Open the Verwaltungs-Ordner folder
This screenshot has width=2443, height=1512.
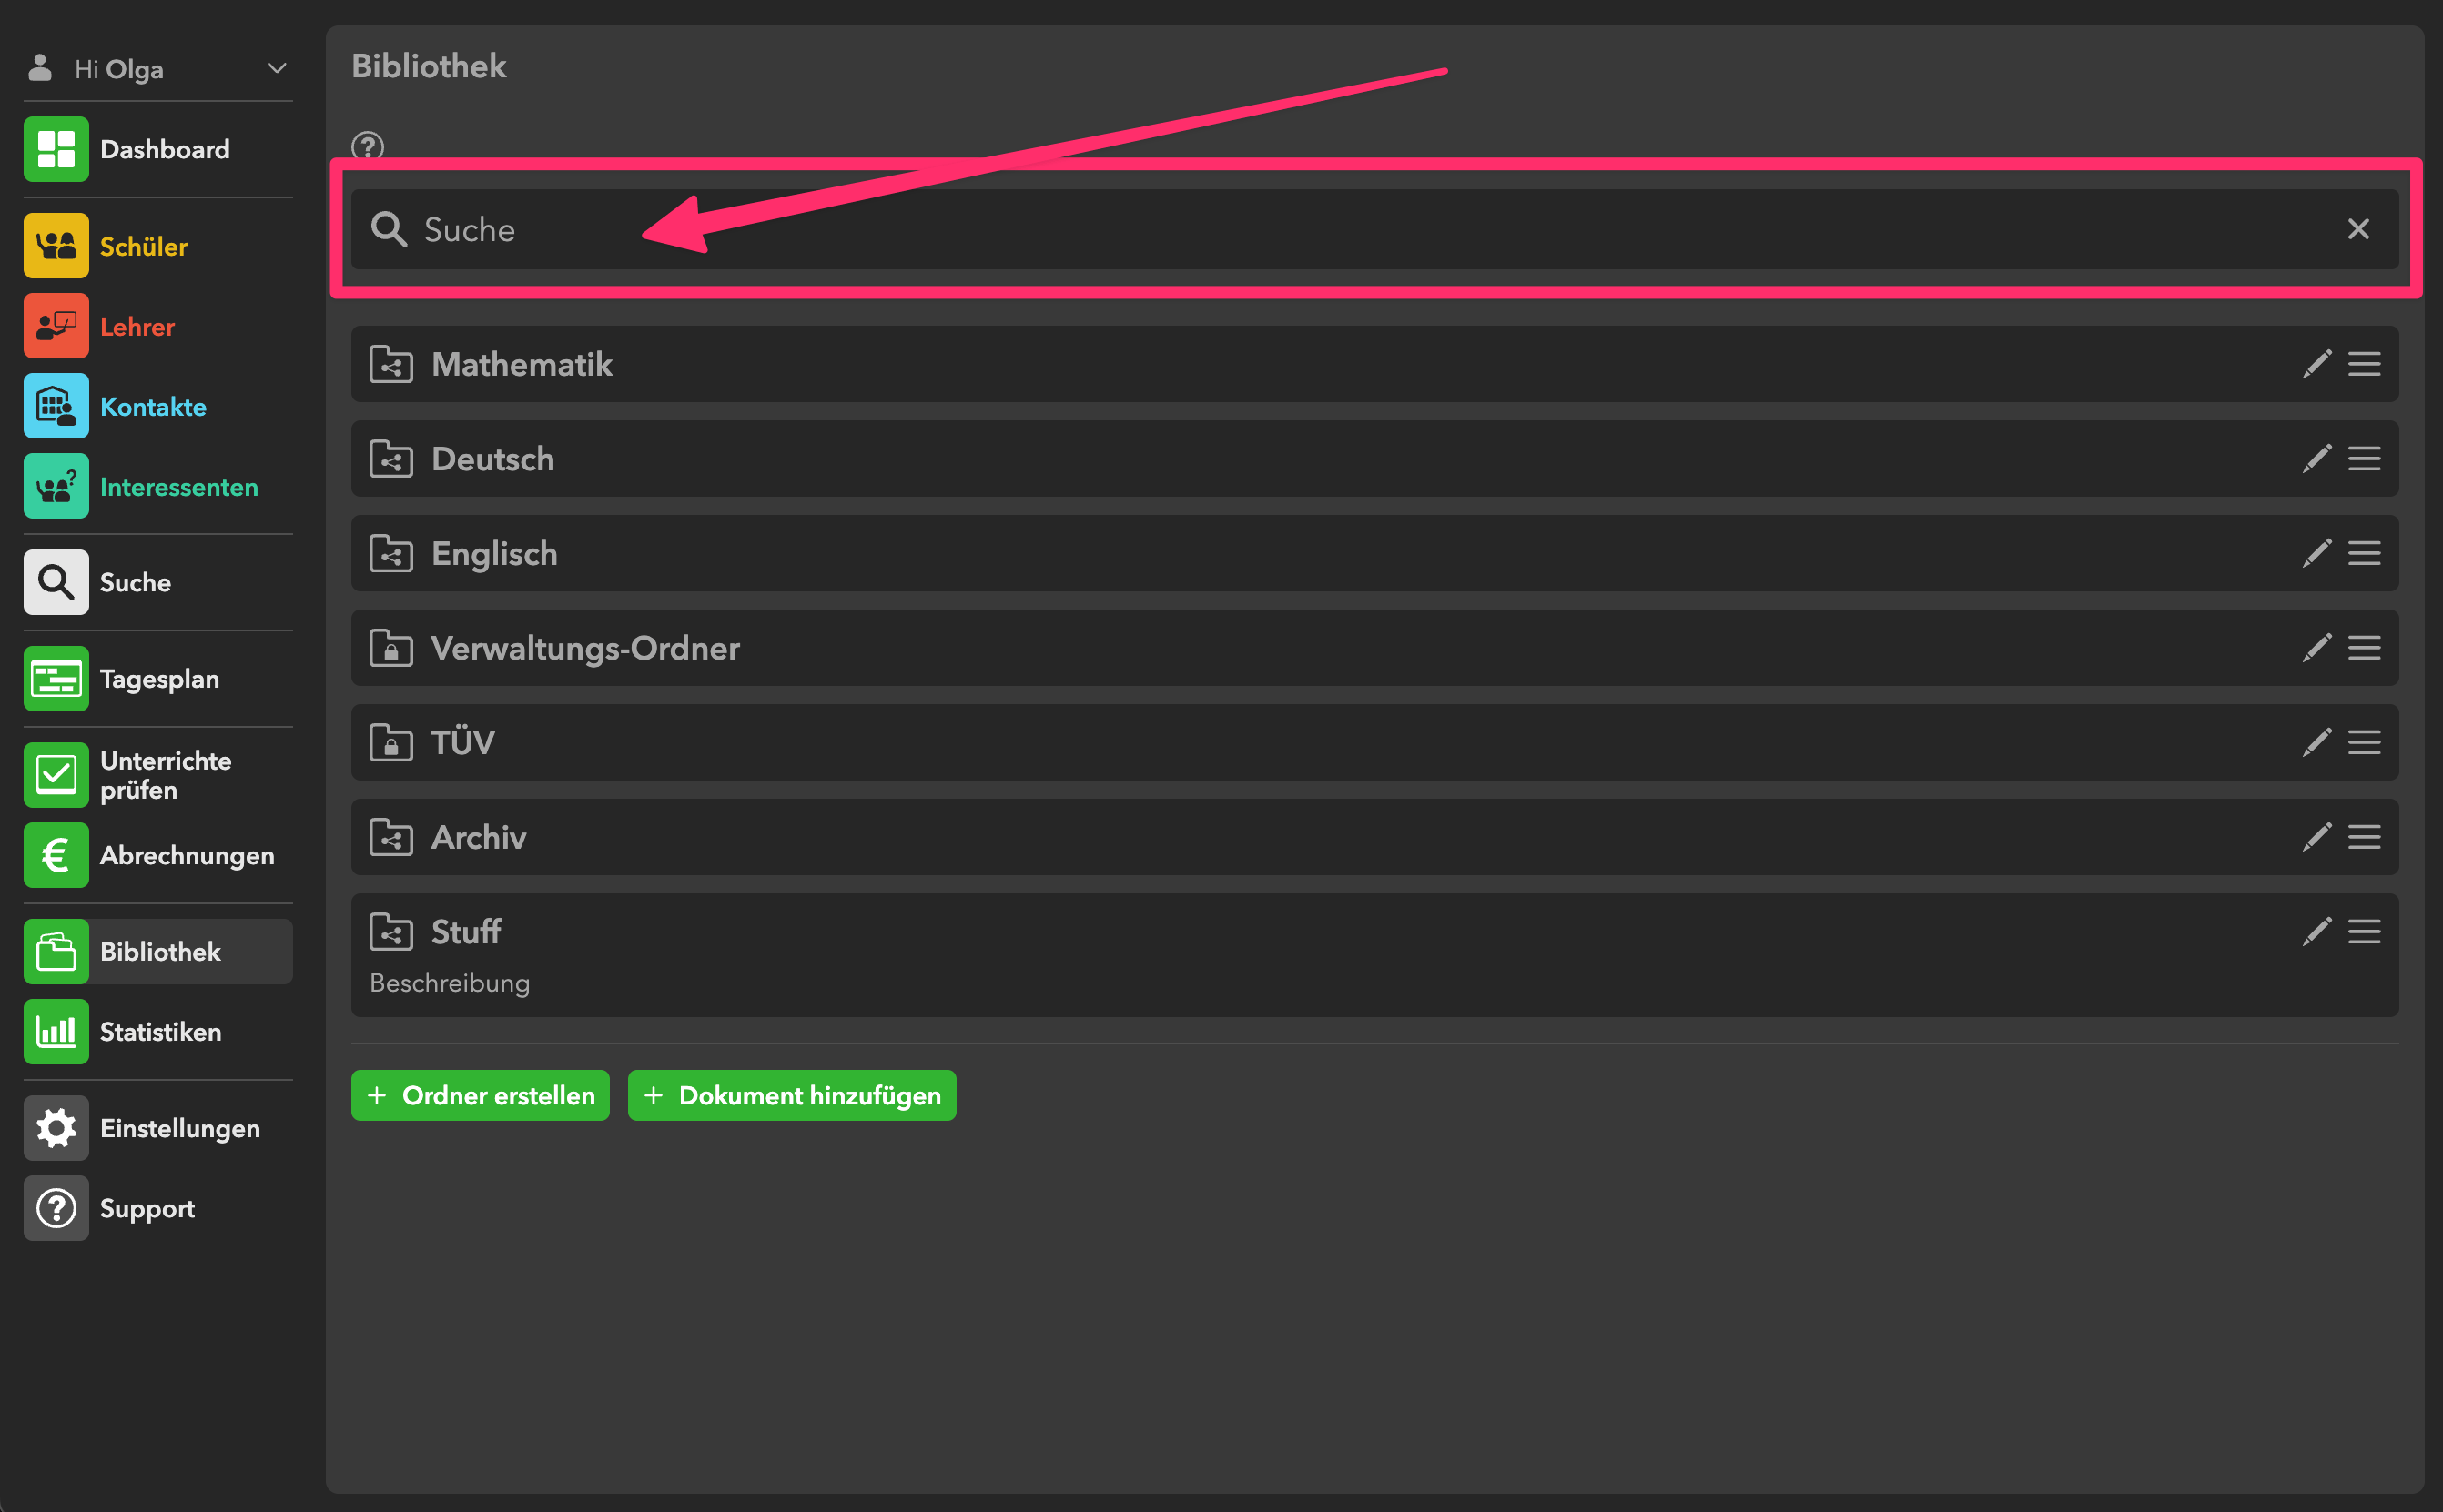[x=585, y=648]
